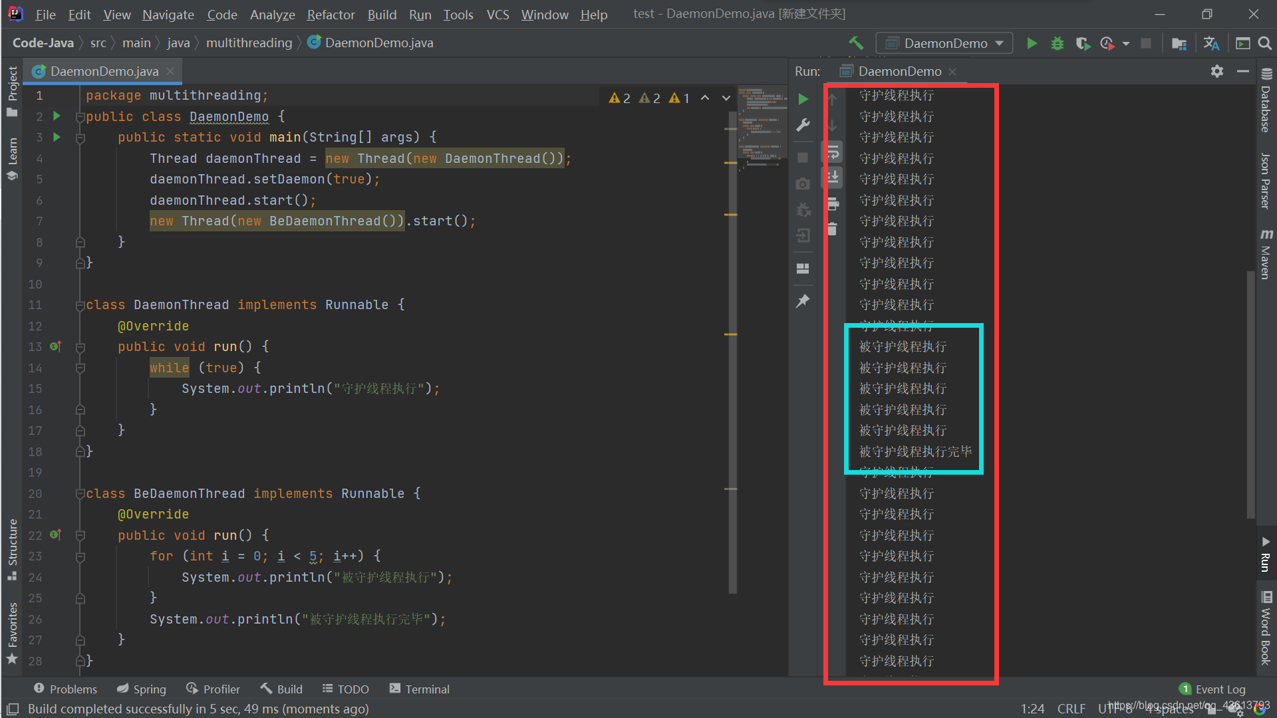Start debugging with the green bug icon
The width and height of the screenshot is (1277, 718).
pyautogui.click(x=1057, y=43)
